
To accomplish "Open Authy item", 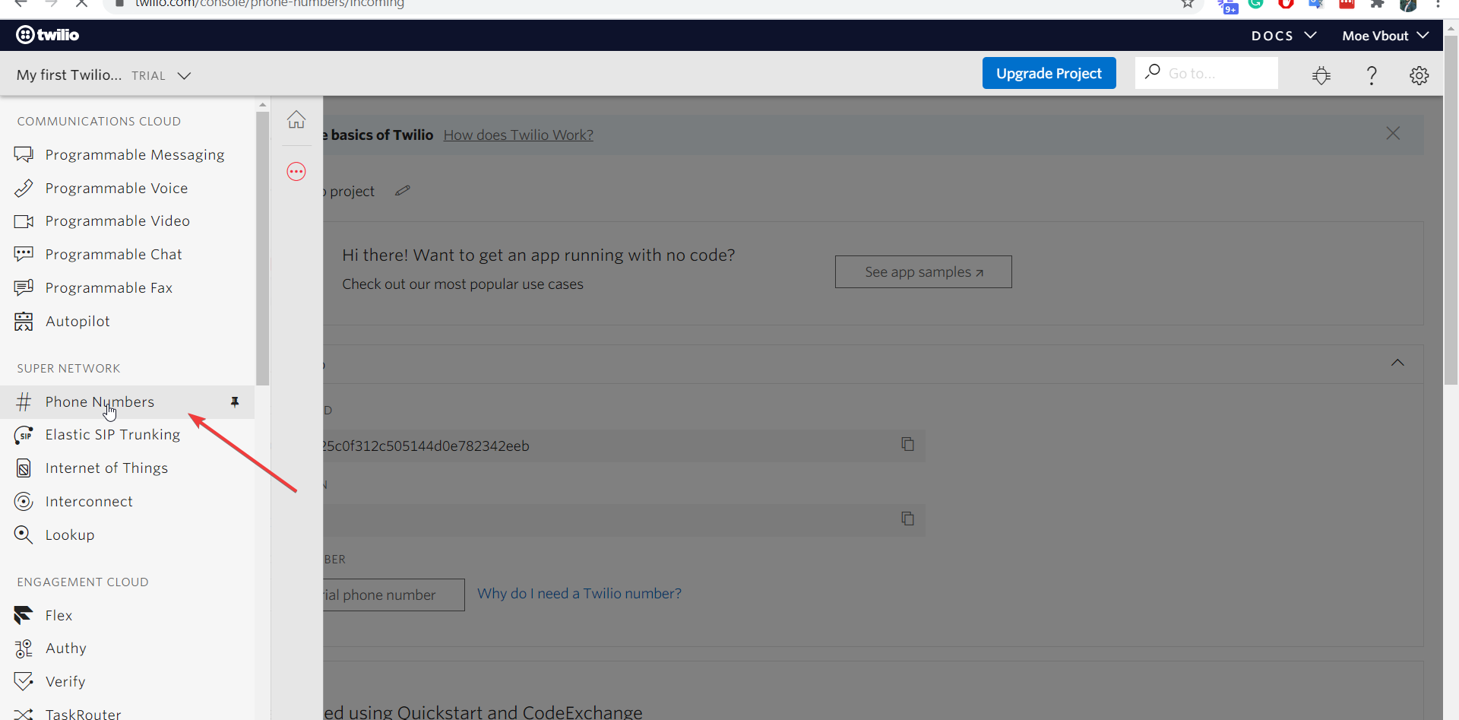I will (x=66, y=649).
